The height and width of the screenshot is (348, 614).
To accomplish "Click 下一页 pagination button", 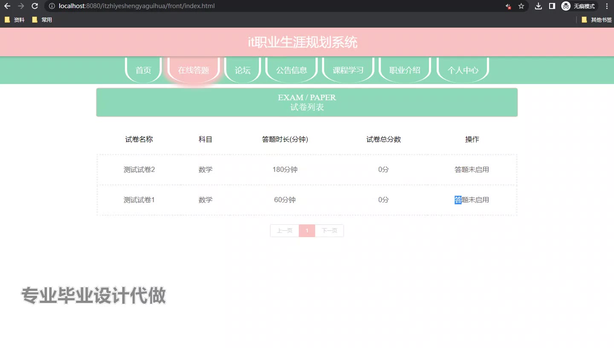I will [329, 231].
